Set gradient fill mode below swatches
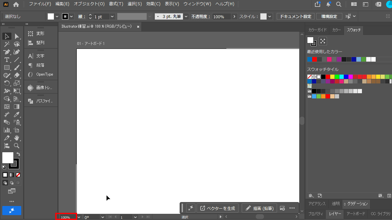 (11, 175)
